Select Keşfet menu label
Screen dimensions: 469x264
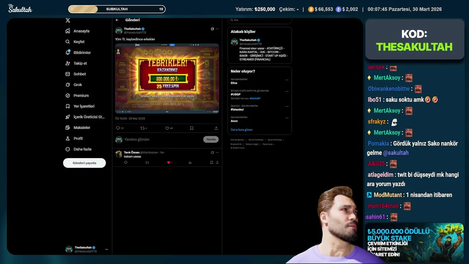tap(79, 42)
